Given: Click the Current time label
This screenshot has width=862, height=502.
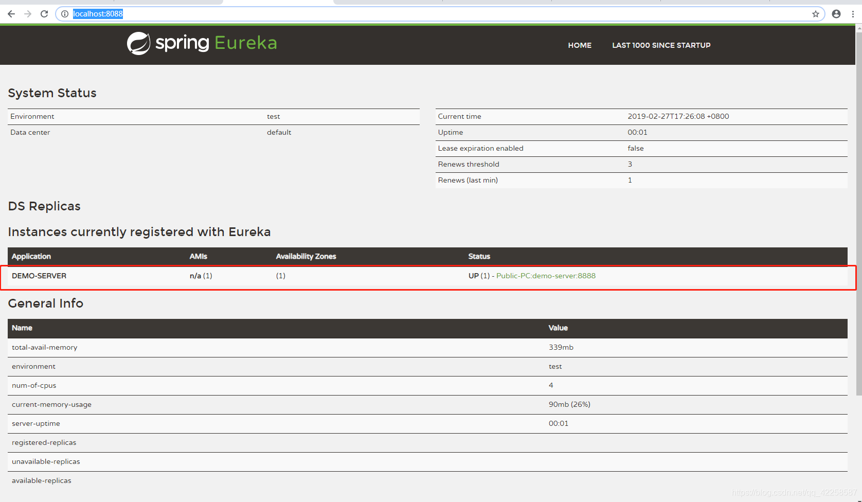Looking at the screenshot, I should [460, 117].
